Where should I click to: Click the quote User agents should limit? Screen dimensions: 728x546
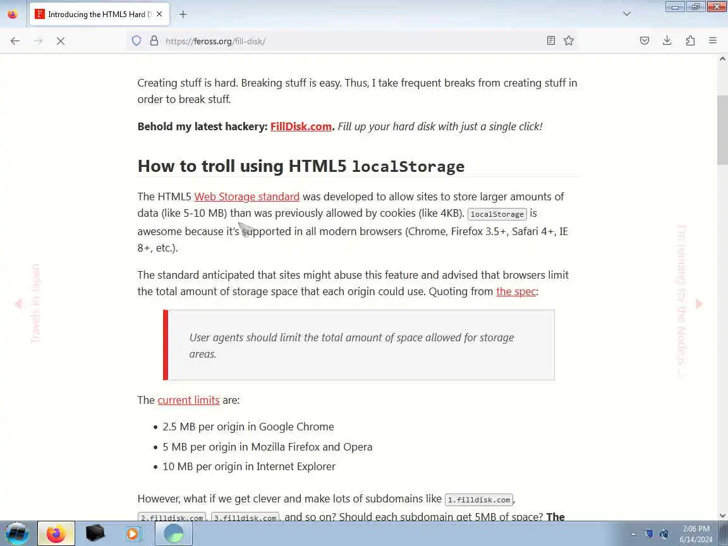coord(351,346)
